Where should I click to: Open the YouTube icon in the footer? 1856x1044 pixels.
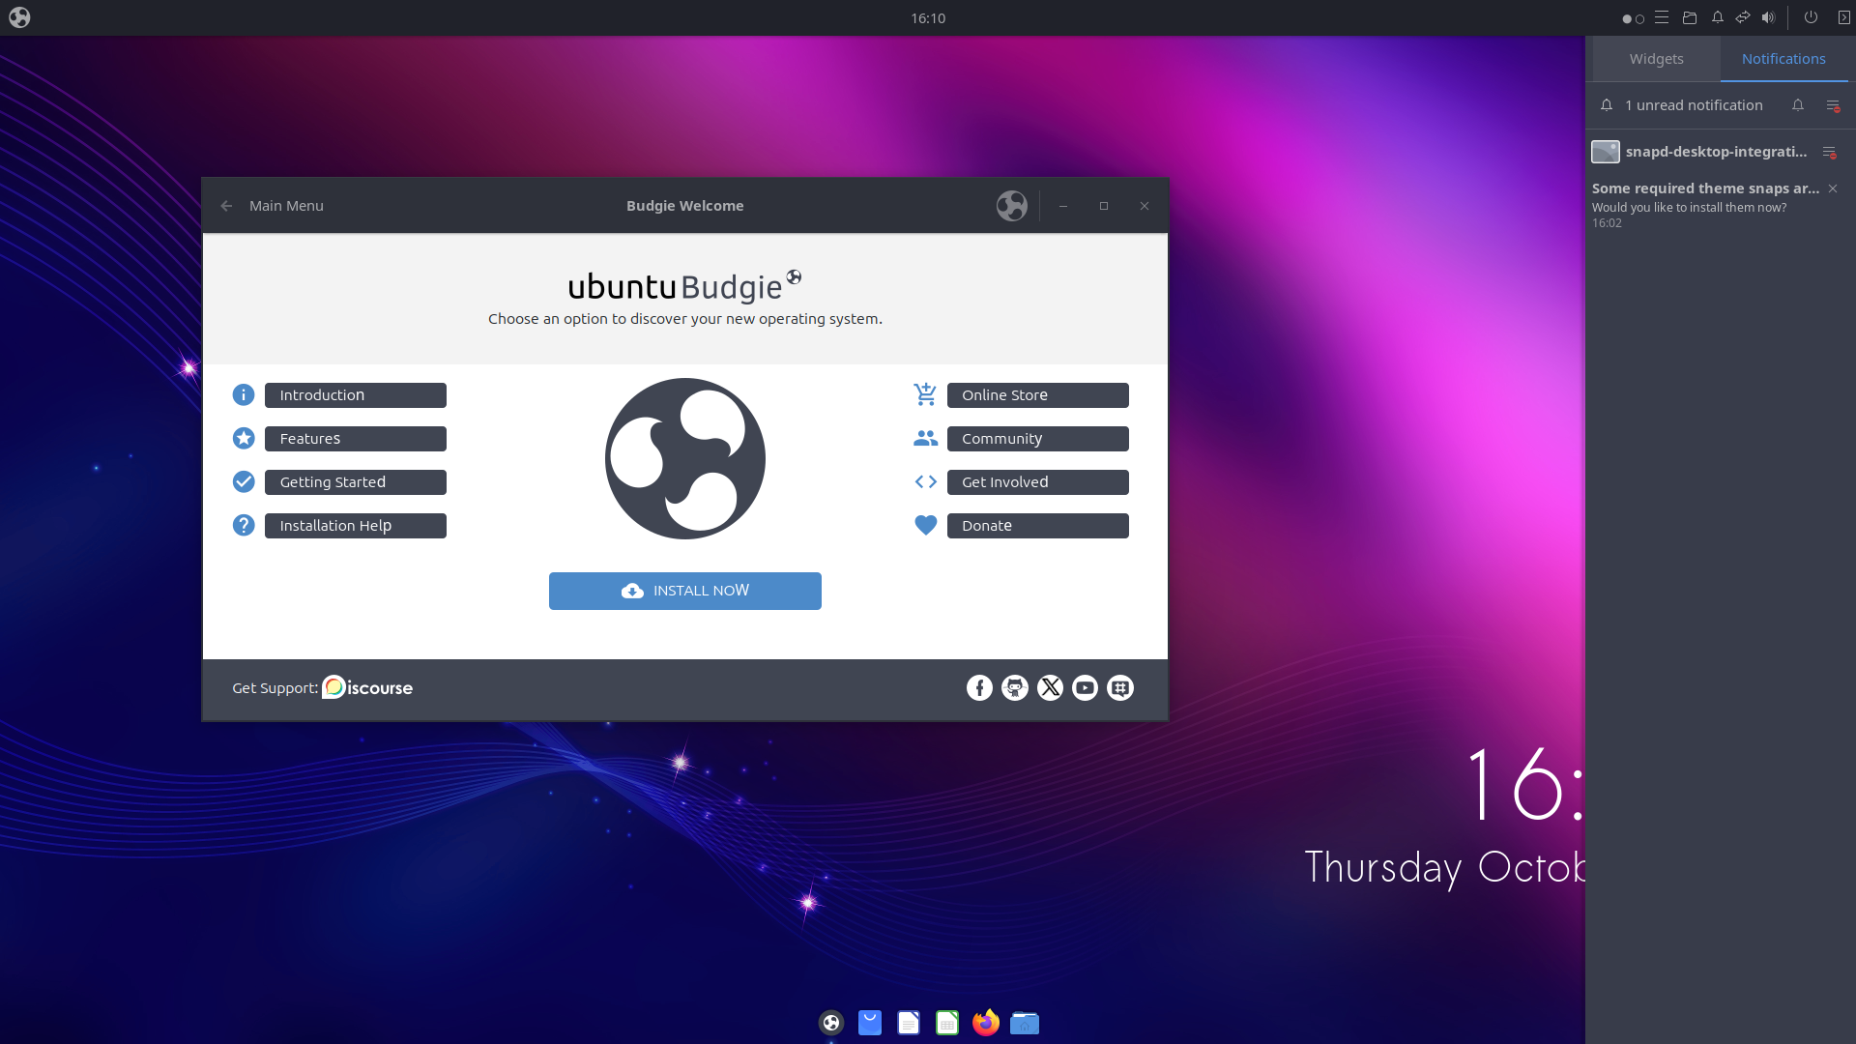(1085, 687)
